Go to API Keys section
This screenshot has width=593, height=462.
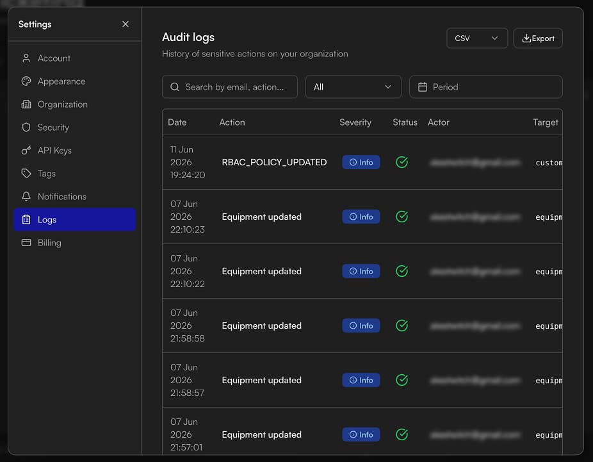tap(74, 150)
